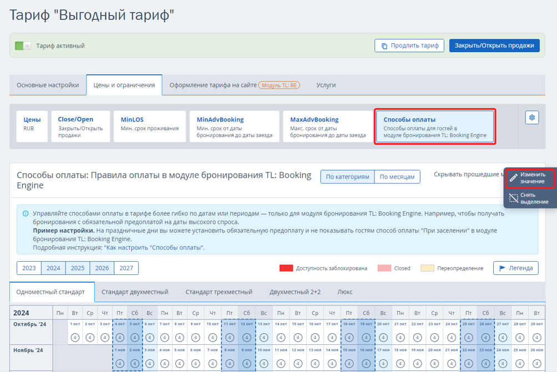
Task: Open the MinLOS restriction card
Action: [150, 126]
